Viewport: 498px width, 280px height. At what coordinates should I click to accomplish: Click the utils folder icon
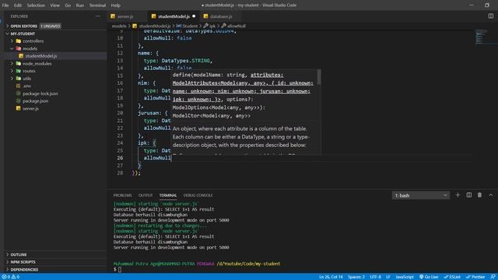click(19, 79)
